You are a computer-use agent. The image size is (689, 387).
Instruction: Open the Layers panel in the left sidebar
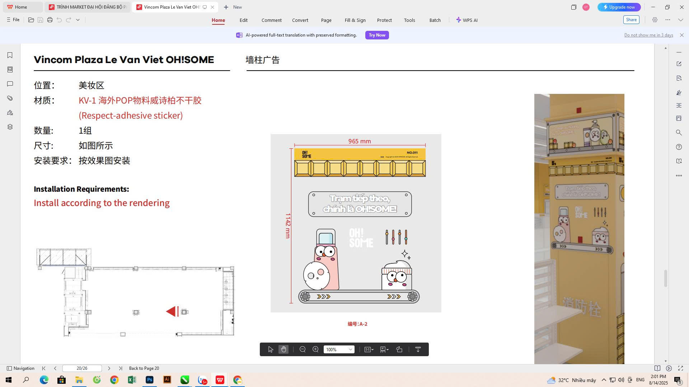pyautogui.click(x=10, y=127)
